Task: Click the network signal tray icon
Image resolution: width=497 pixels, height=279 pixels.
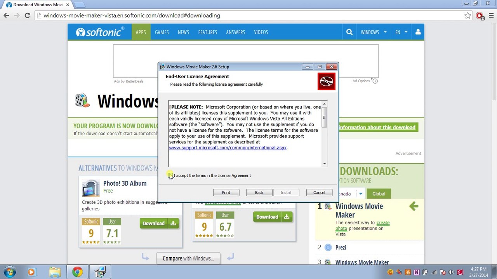Action: pyautogui.click(x=434, y=272)
